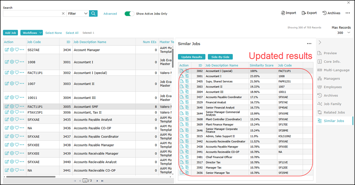Viewport: 355px width, 185px height.
Task: Collapse the right side panel chevron
Action: [x=320, y=42]
